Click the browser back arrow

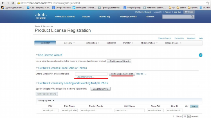click(x=3, y=3)
